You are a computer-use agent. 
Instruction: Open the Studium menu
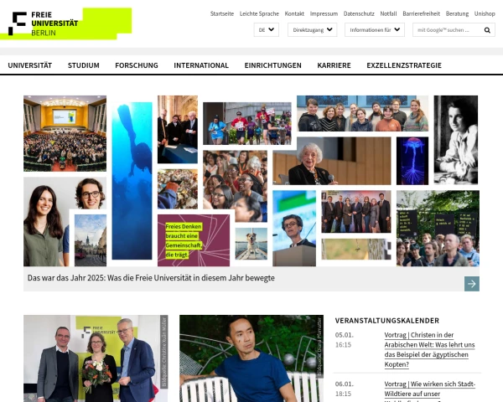[83, 65]
